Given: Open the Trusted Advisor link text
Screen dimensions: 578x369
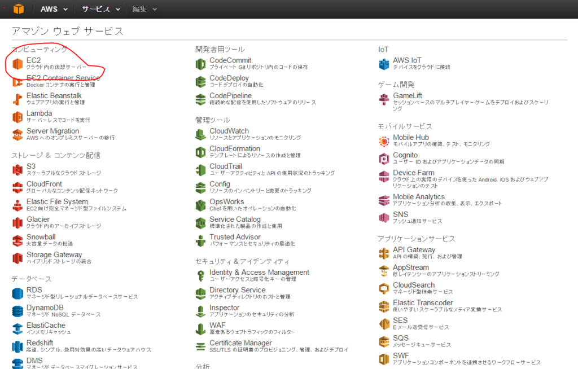Looking at the screenshot, I should point(235,236).
